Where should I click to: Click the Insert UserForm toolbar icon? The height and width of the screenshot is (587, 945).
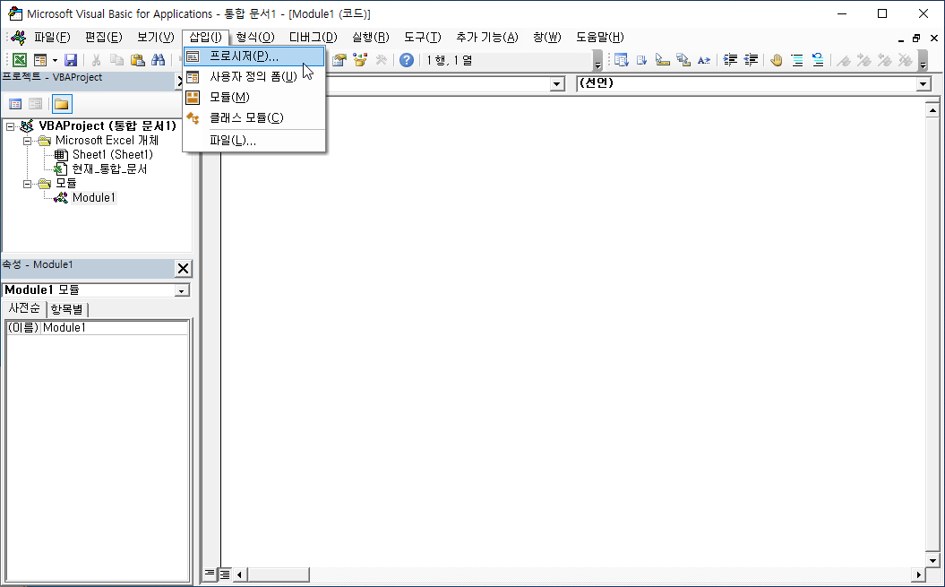point(40,60)
